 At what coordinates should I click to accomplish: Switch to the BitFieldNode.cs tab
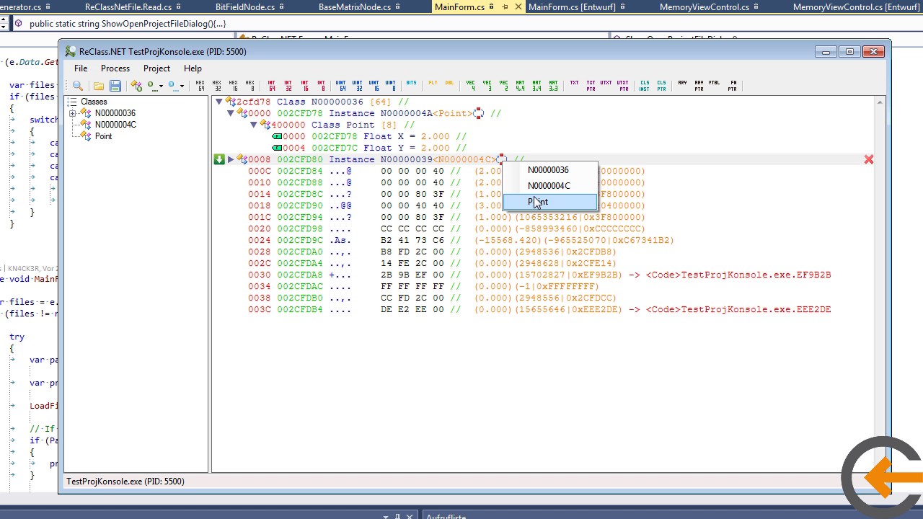coord(244,7)
